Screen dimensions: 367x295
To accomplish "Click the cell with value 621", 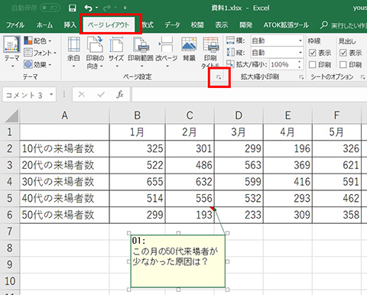I will (x=336, y=165).
